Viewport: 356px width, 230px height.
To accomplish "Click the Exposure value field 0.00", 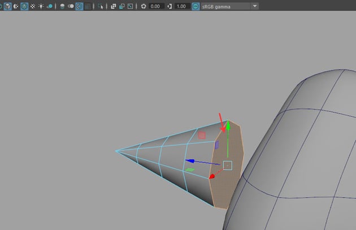I will (x=156, y=6).
